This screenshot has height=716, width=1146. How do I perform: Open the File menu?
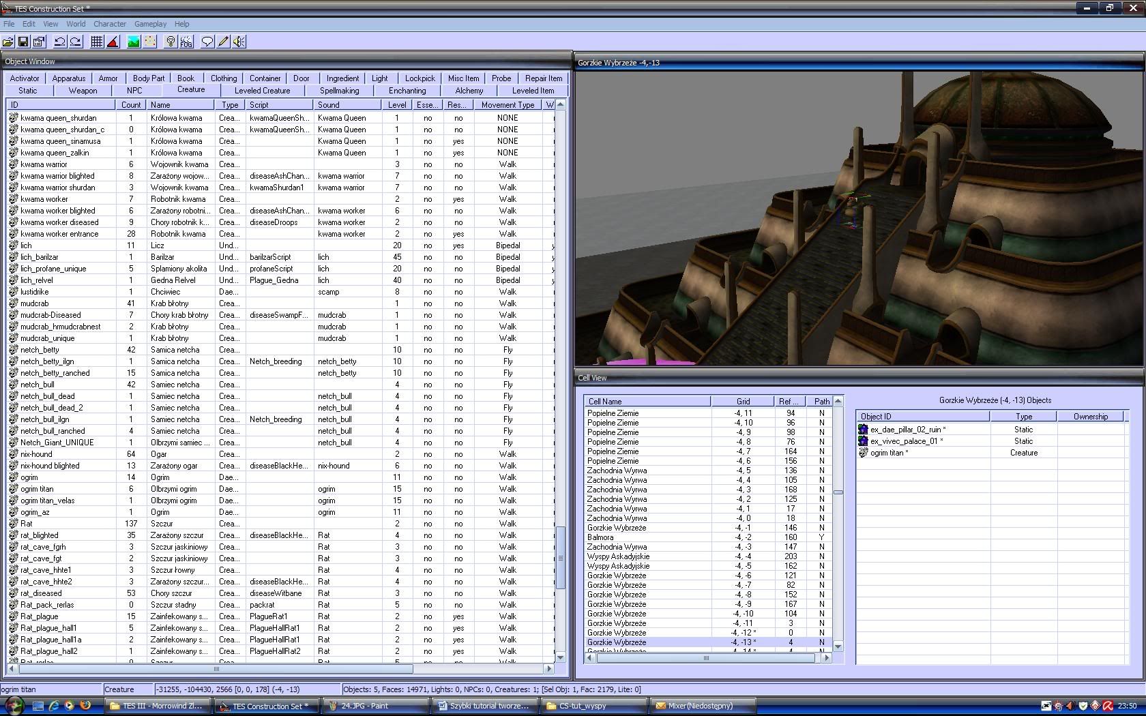[x=9, y=23]
